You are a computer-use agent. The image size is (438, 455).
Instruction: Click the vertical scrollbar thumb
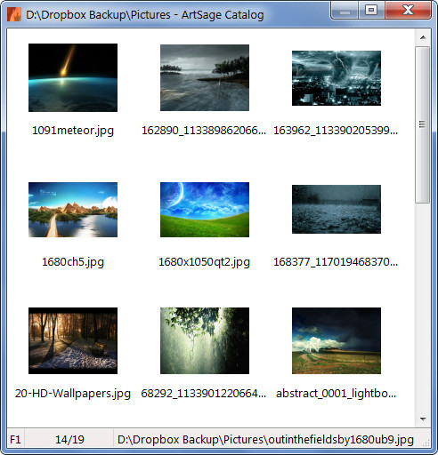click(423, 124)
